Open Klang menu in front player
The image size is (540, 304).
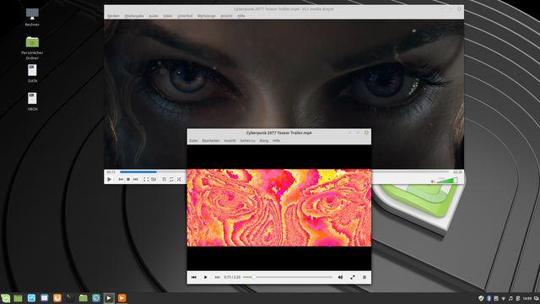pos(264,141)
